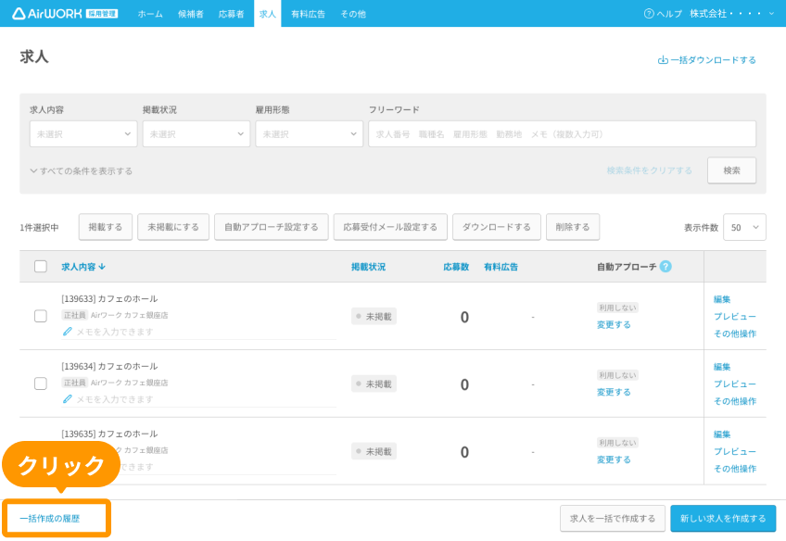Click プレビュー for job 139634

[735, 384]
